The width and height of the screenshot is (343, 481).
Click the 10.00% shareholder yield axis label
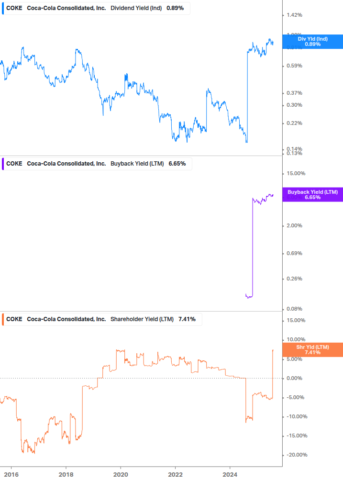(x=296, y=339)
